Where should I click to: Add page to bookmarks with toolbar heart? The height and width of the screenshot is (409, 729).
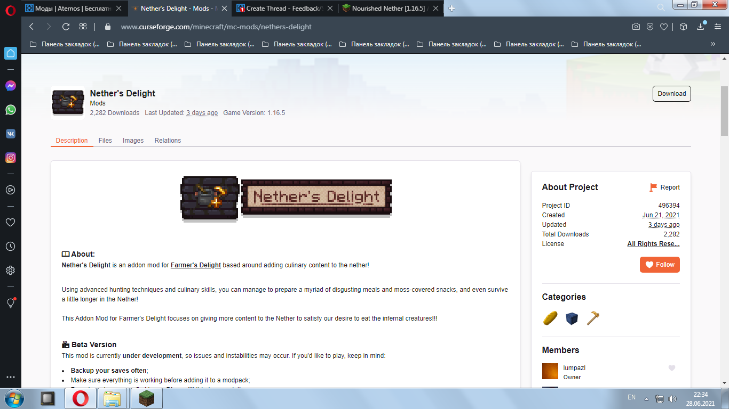pyautogui.click(x=664, y=27)
